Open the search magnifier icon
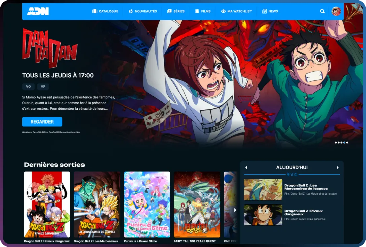Viewport: 366px width, 247px height. (322, 11)
